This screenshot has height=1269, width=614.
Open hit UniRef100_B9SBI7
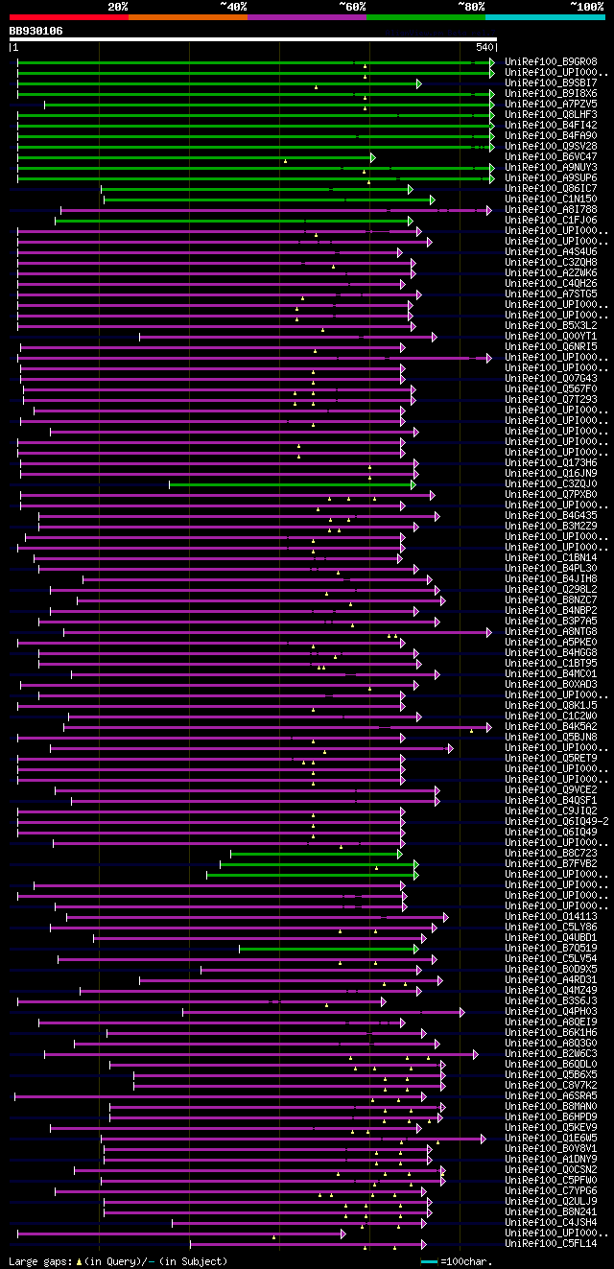(551, 82)
